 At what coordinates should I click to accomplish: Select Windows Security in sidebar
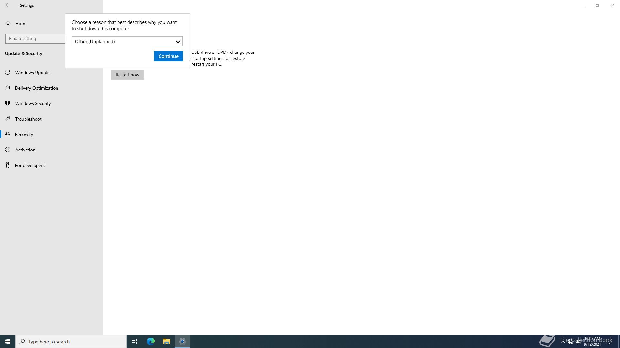(x=33, y=103)
